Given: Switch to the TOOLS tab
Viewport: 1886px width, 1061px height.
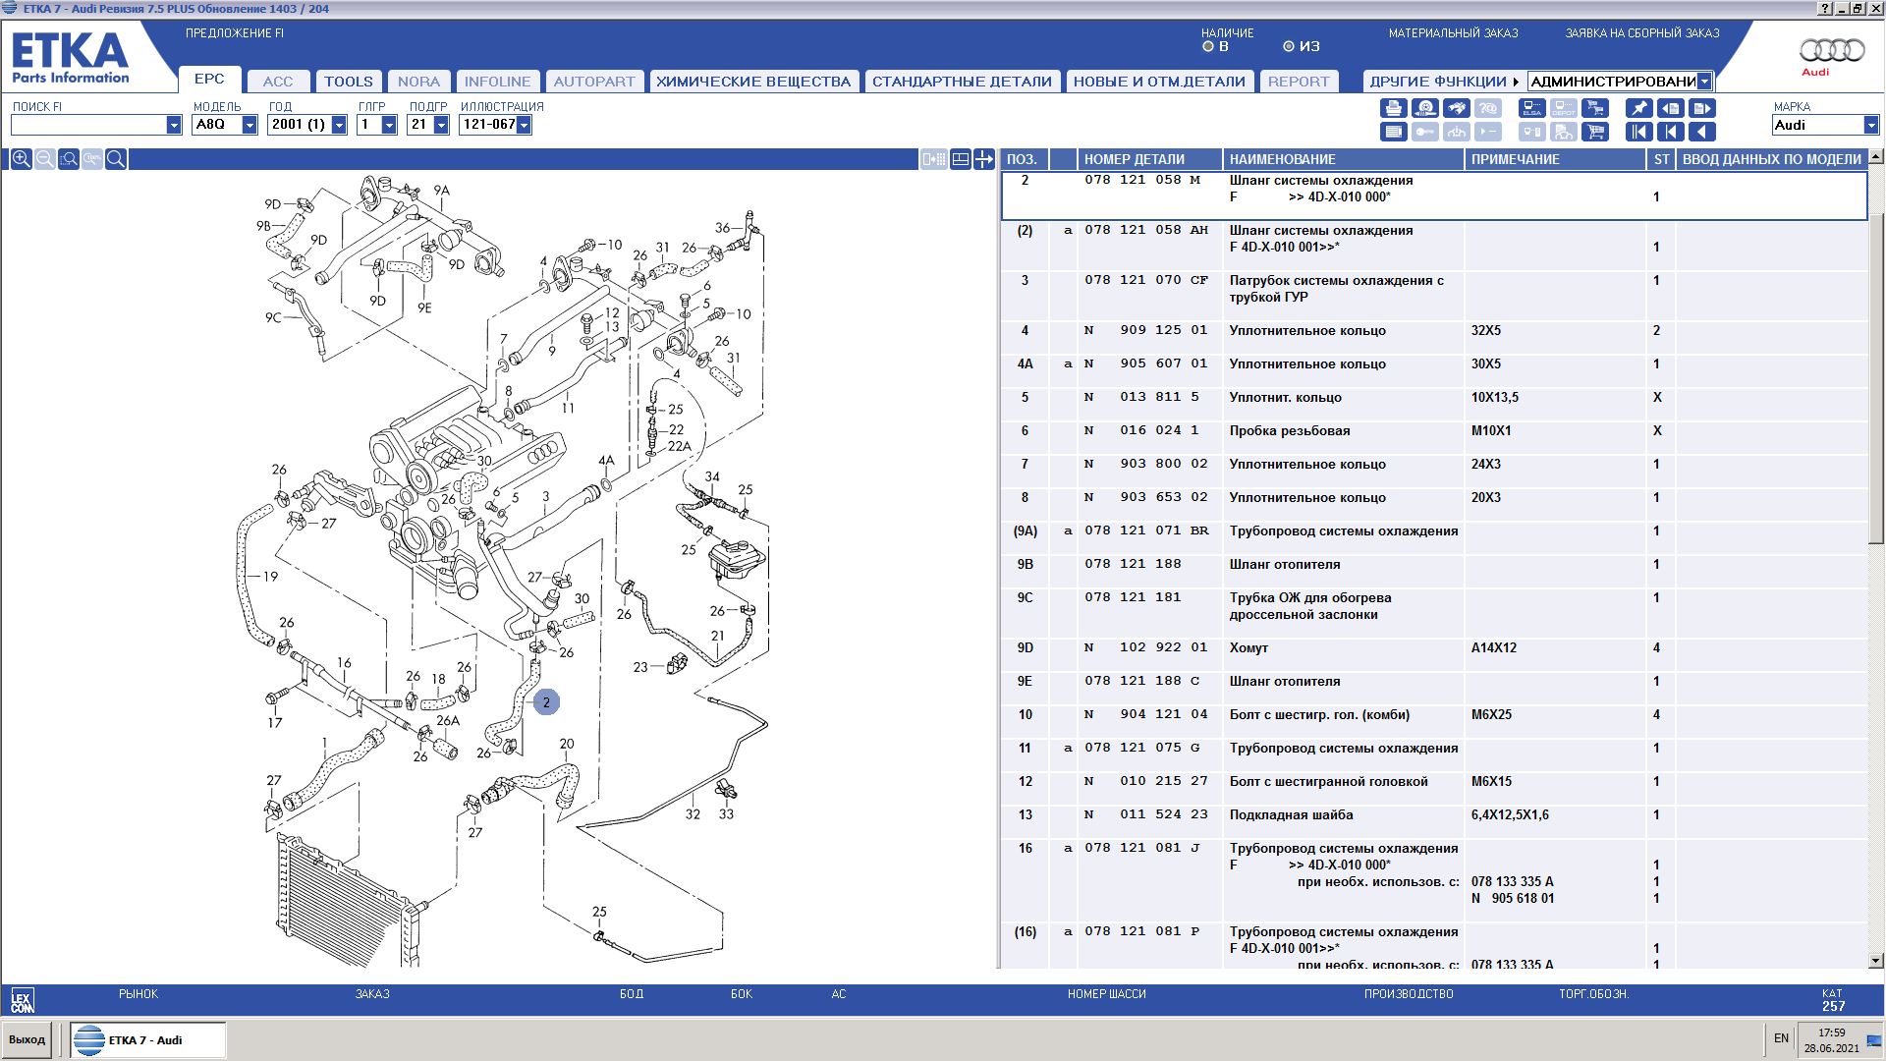Looking at the screenshot, I should click(x=349, y=82).
